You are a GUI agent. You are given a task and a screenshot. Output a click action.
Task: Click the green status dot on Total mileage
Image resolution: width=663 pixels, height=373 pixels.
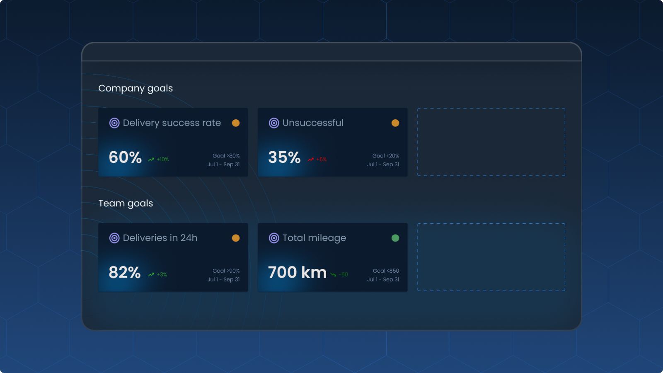(395, 238)
